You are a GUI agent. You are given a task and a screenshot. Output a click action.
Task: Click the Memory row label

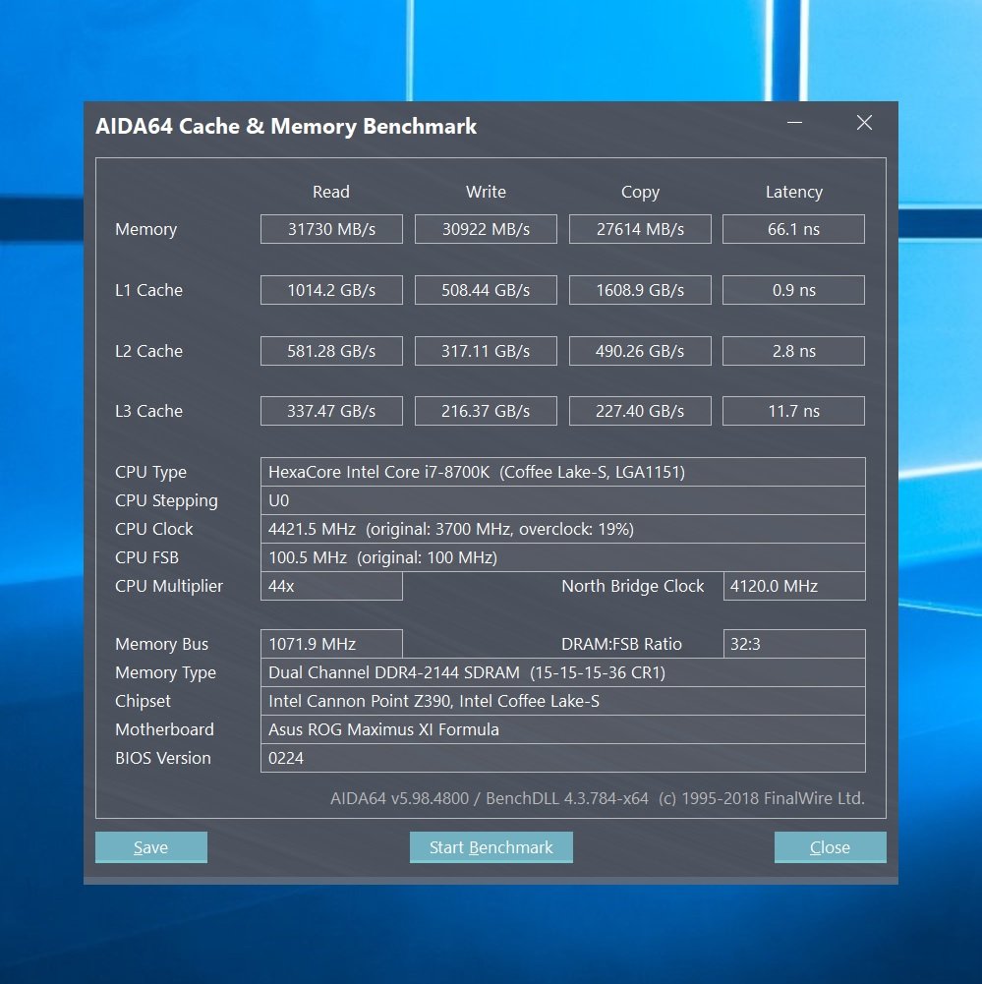coord(145,230)
